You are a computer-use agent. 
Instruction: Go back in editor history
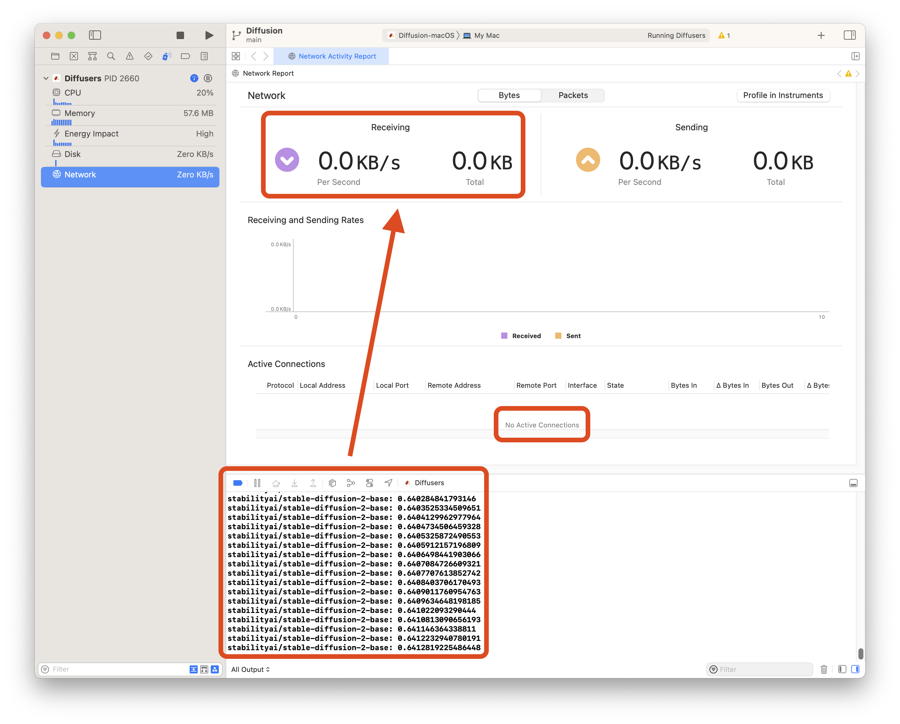253,56
